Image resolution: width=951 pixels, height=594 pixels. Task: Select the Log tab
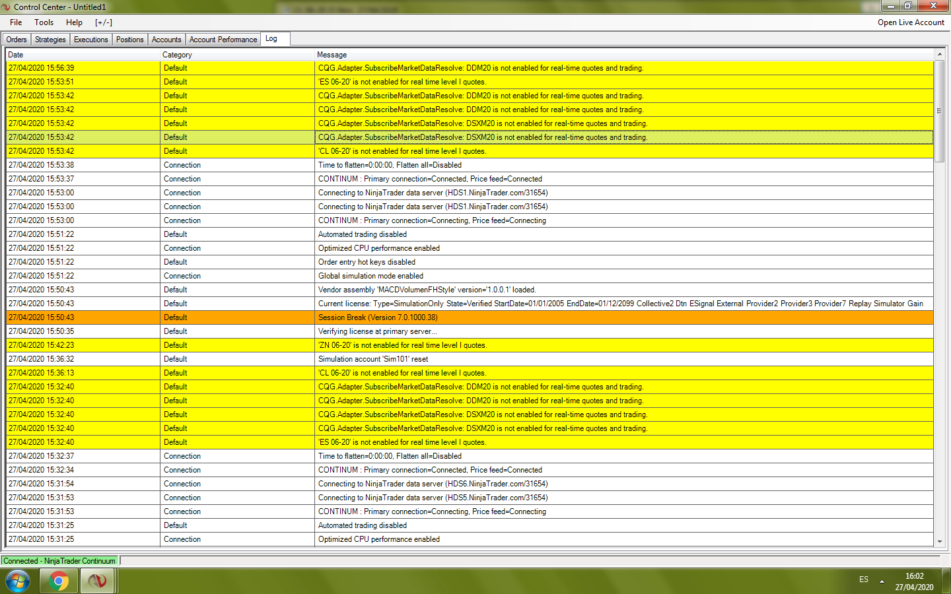[275, 39]
